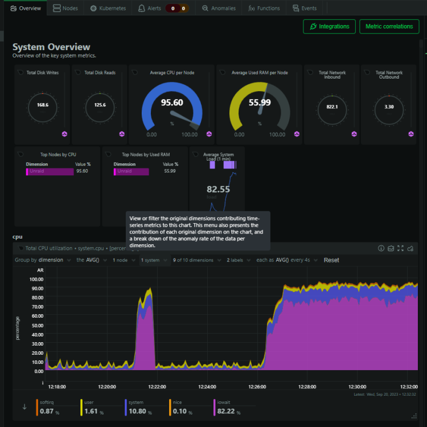Screen dimensions: 427x427
Task: Open the Events tab
Action: (305, 8)
